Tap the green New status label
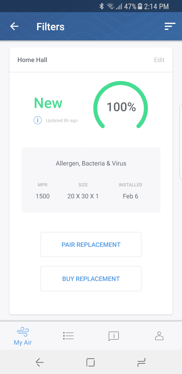Image resolution: width=182 pixels, height=374 pixels. tap(48, 103)
